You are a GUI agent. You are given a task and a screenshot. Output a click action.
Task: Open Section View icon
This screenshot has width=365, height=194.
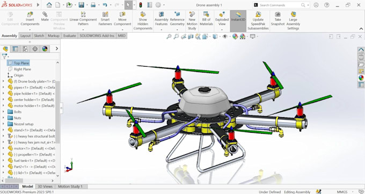click(x=191, y=37)
